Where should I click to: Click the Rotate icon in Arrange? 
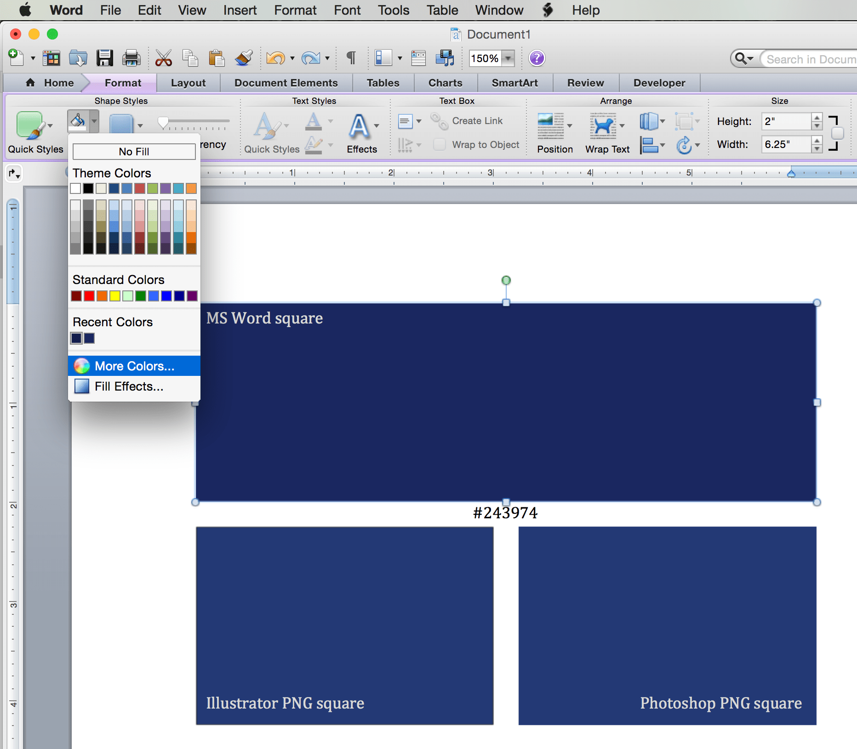pos(684,145)
